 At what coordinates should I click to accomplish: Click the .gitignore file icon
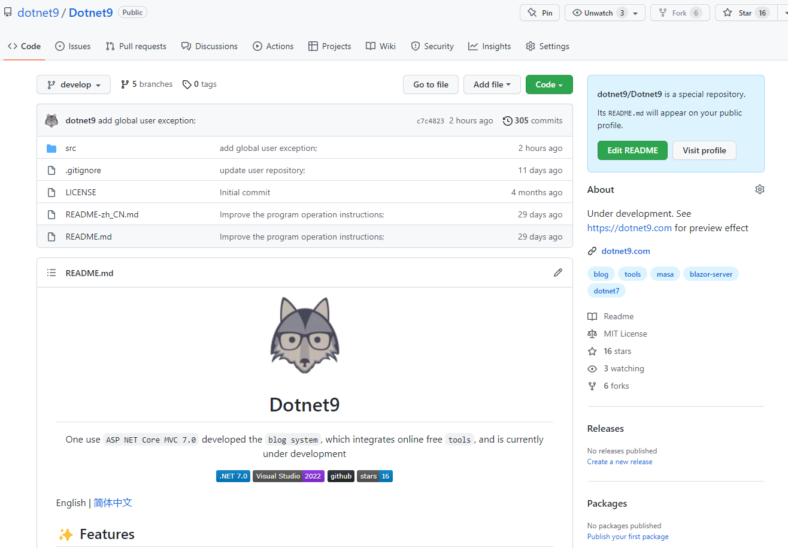51,170
